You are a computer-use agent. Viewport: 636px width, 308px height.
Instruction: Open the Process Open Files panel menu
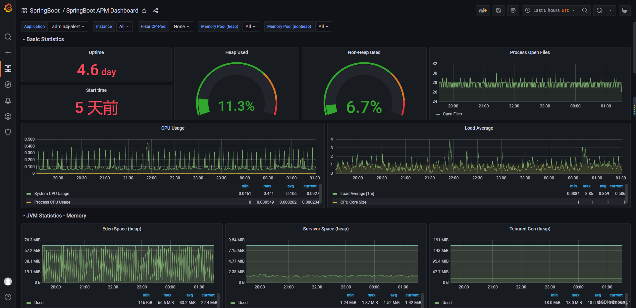(x=530, y=52)
